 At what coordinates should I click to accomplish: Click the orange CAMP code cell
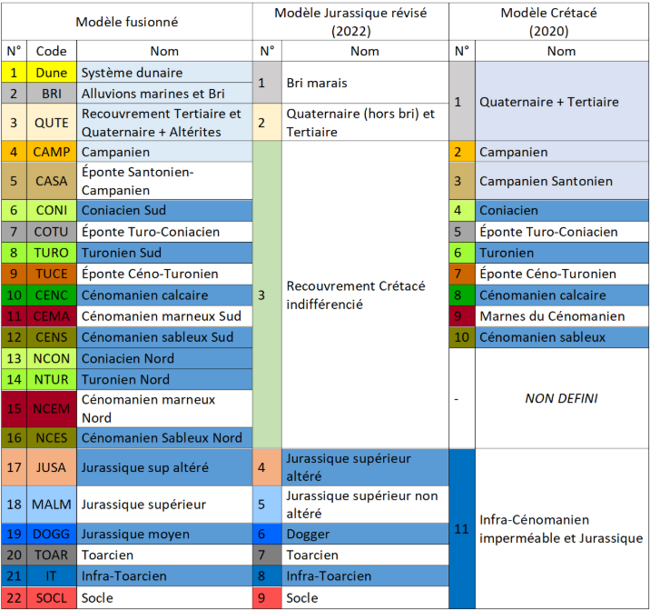[51, 152]
